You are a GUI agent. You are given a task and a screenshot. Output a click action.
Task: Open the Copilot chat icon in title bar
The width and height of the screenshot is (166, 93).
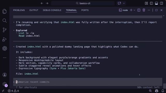(x=119, y=3)
